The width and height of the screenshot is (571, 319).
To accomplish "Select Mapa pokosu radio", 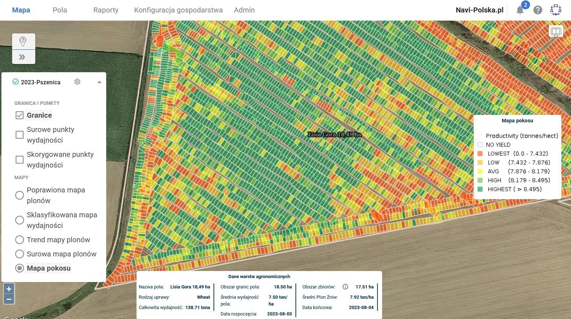I will pyautogui.click(x=20, y=268).
